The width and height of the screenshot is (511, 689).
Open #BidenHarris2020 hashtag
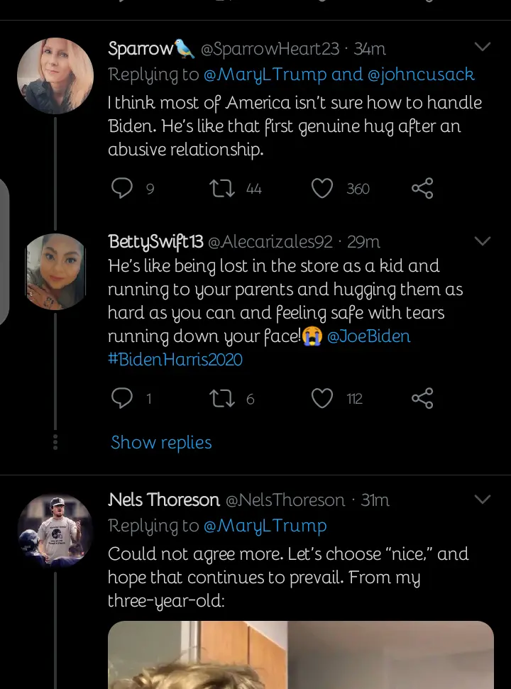click(175, 359)
